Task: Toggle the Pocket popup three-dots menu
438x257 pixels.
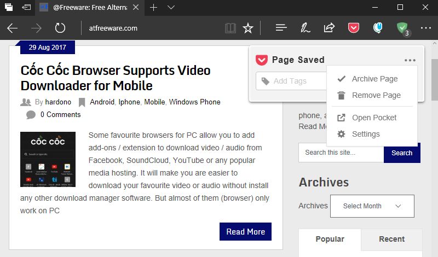Action: click(410, 60)
